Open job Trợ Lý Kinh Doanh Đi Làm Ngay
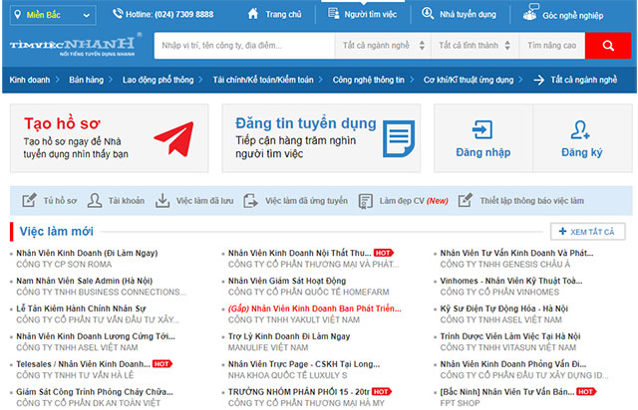 289,336
